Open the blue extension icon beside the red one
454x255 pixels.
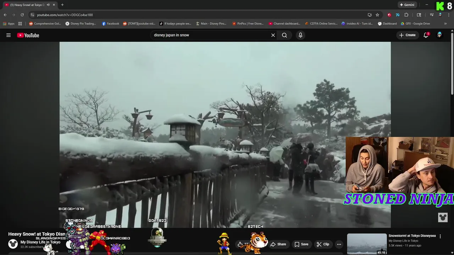(398, 15)
